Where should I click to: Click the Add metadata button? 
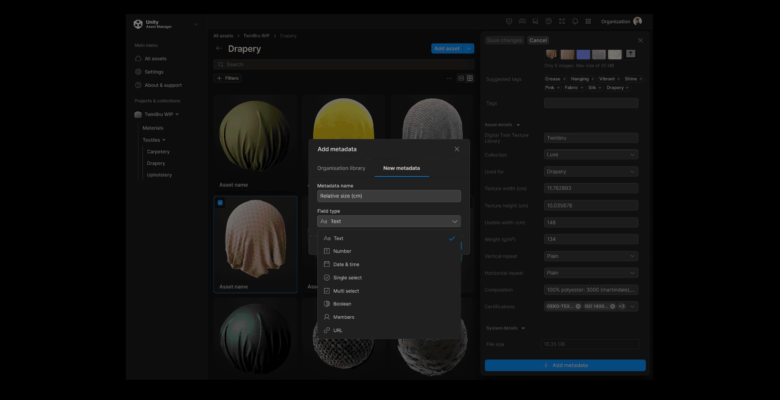(565, 365)
